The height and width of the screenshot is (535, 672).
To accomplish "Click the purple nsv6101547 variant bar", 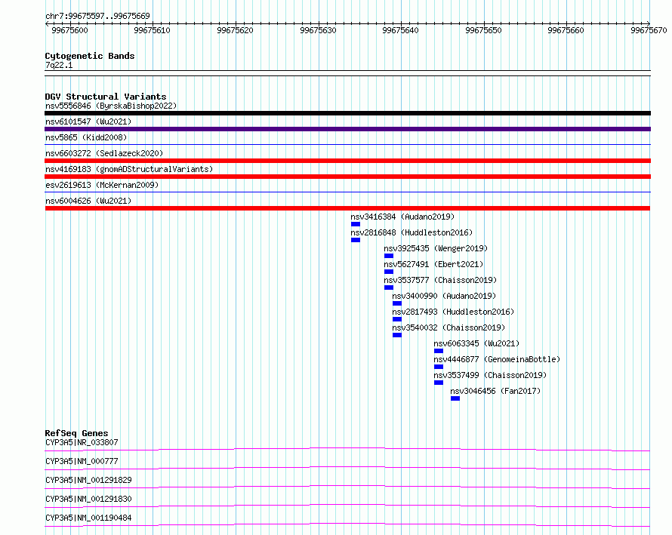I will pyautogui.click(x=347, y=129).
